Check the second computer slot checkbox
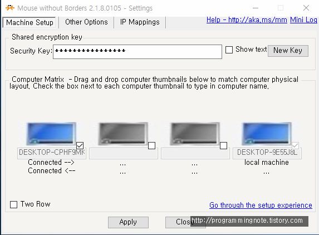This screenshot has height=235, width=319. [151, 146]
